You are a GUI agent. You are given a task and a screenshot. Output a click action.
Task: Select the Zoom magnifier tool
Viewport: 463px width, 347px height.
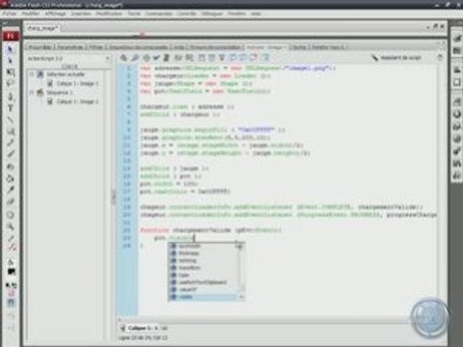point(11,227)
